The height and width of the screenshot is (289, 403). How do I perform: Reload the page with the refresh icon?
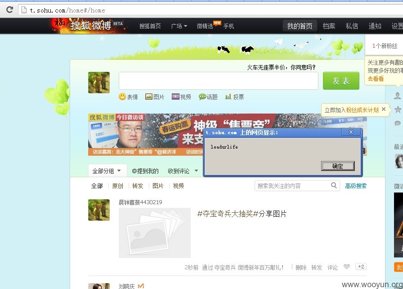(10, 10)
